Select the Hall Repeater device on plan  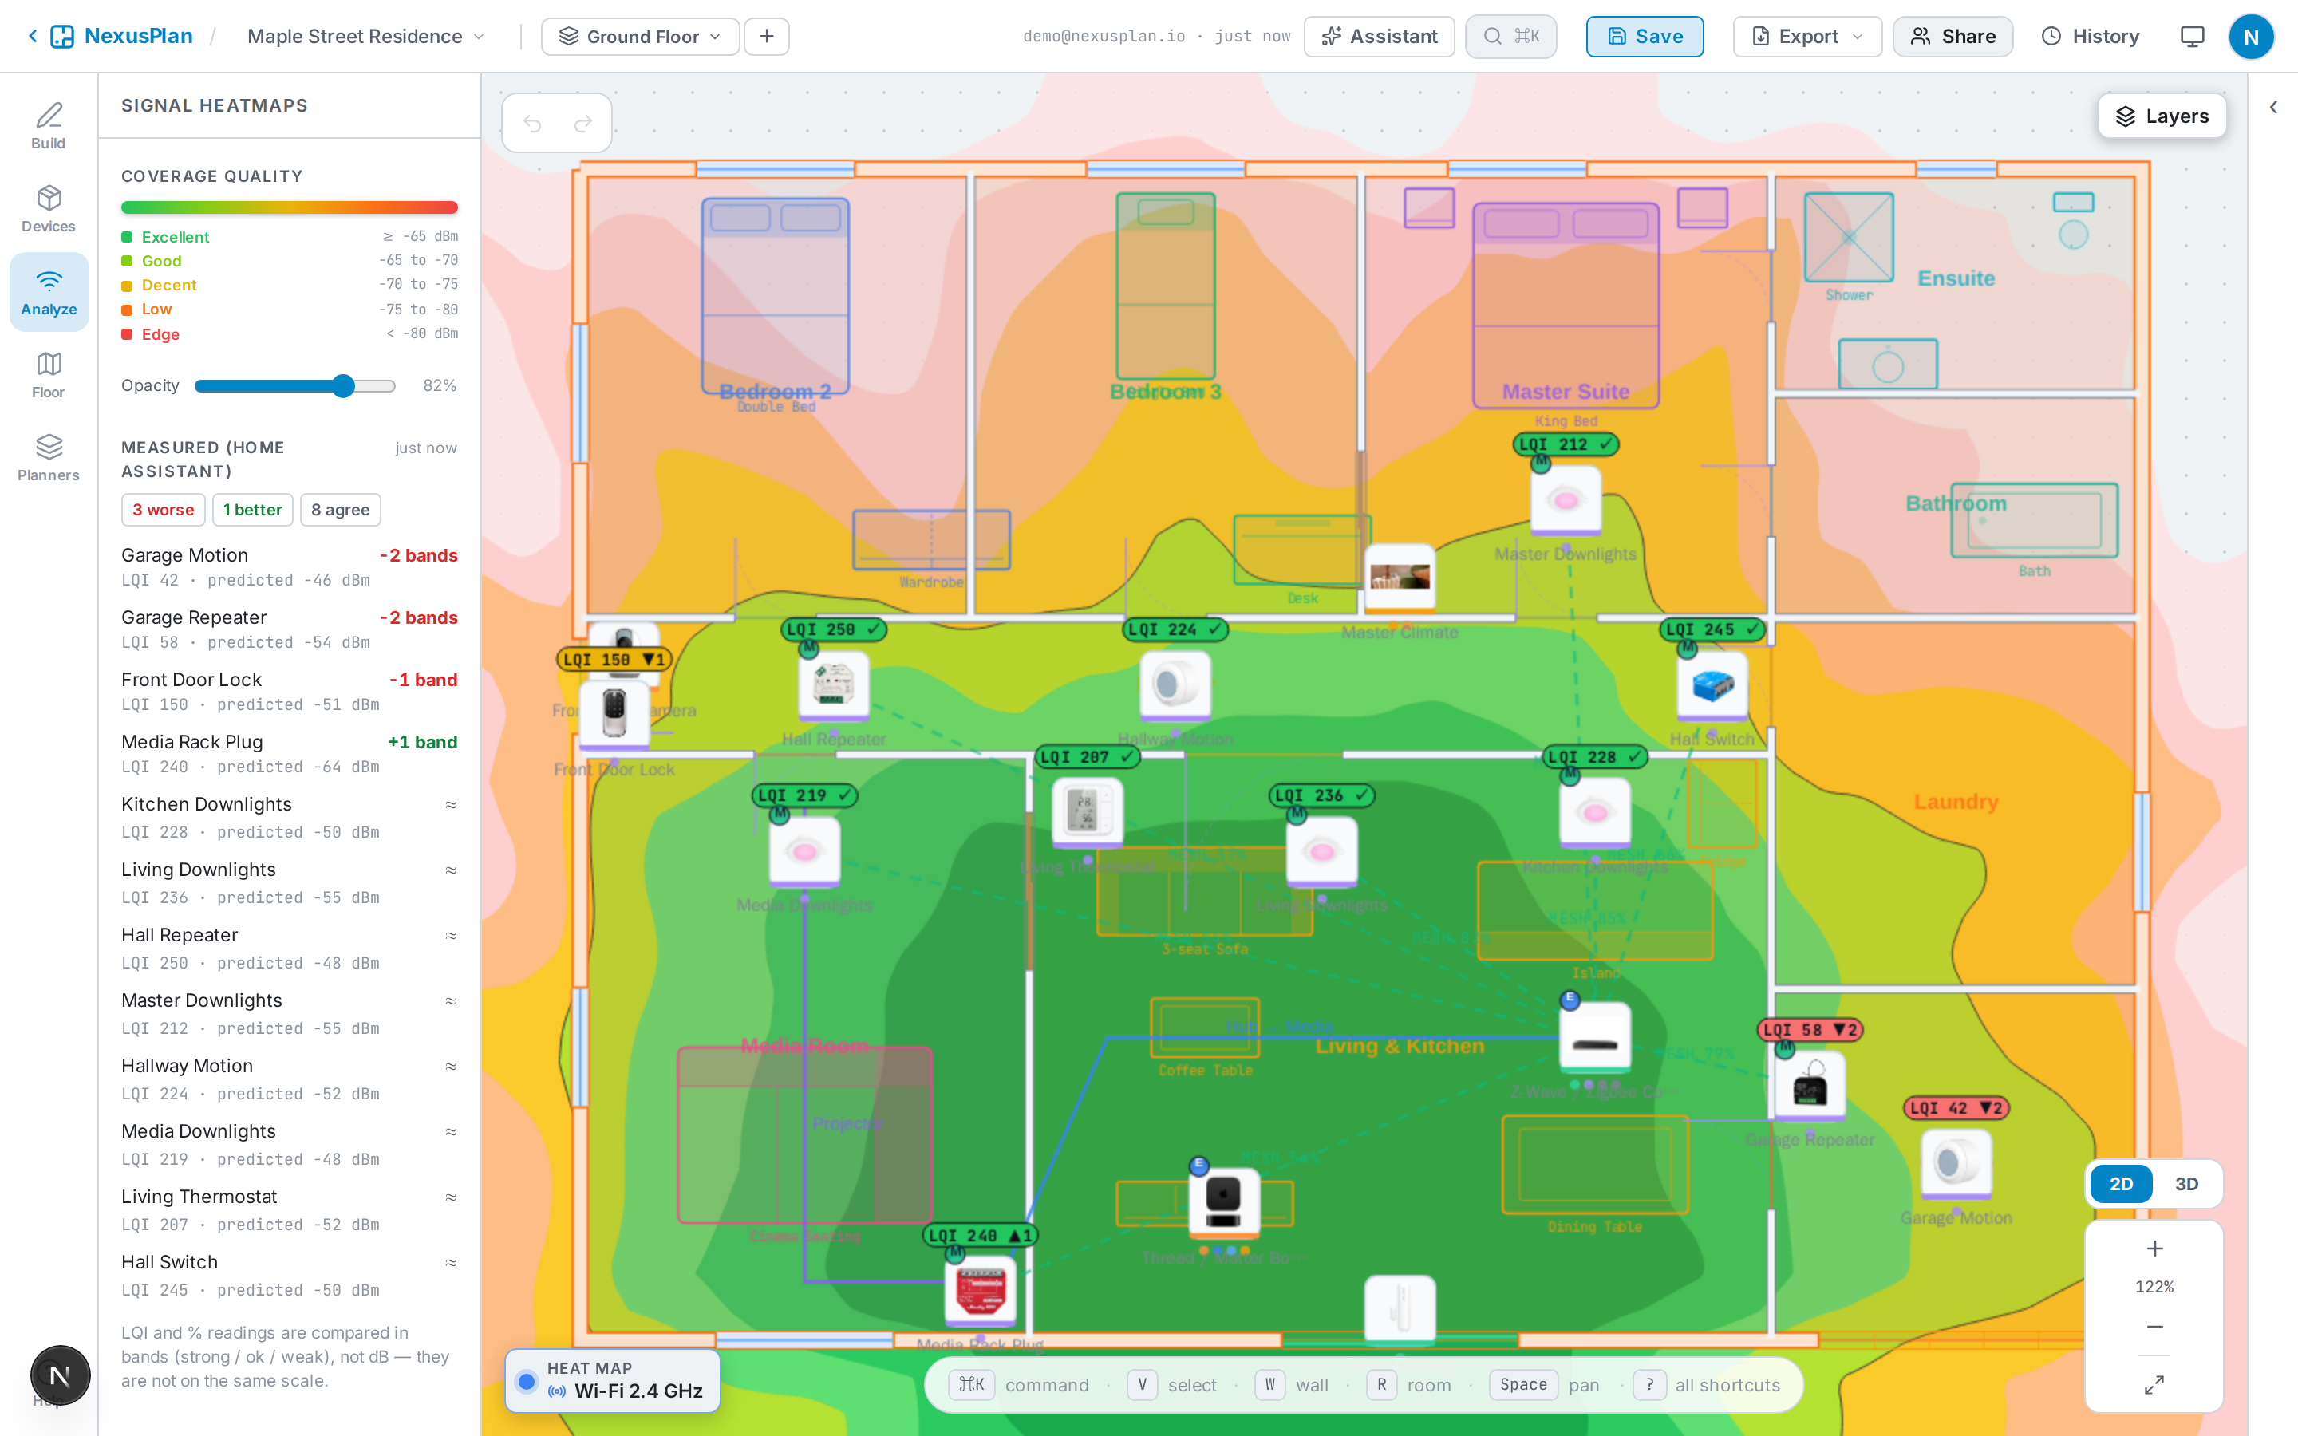tap(833, 684)
